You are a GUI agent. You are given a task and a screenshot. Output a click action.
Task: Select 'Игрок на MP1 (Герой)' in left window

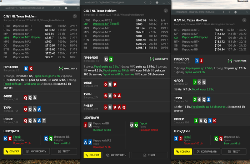tap(27, 37)
